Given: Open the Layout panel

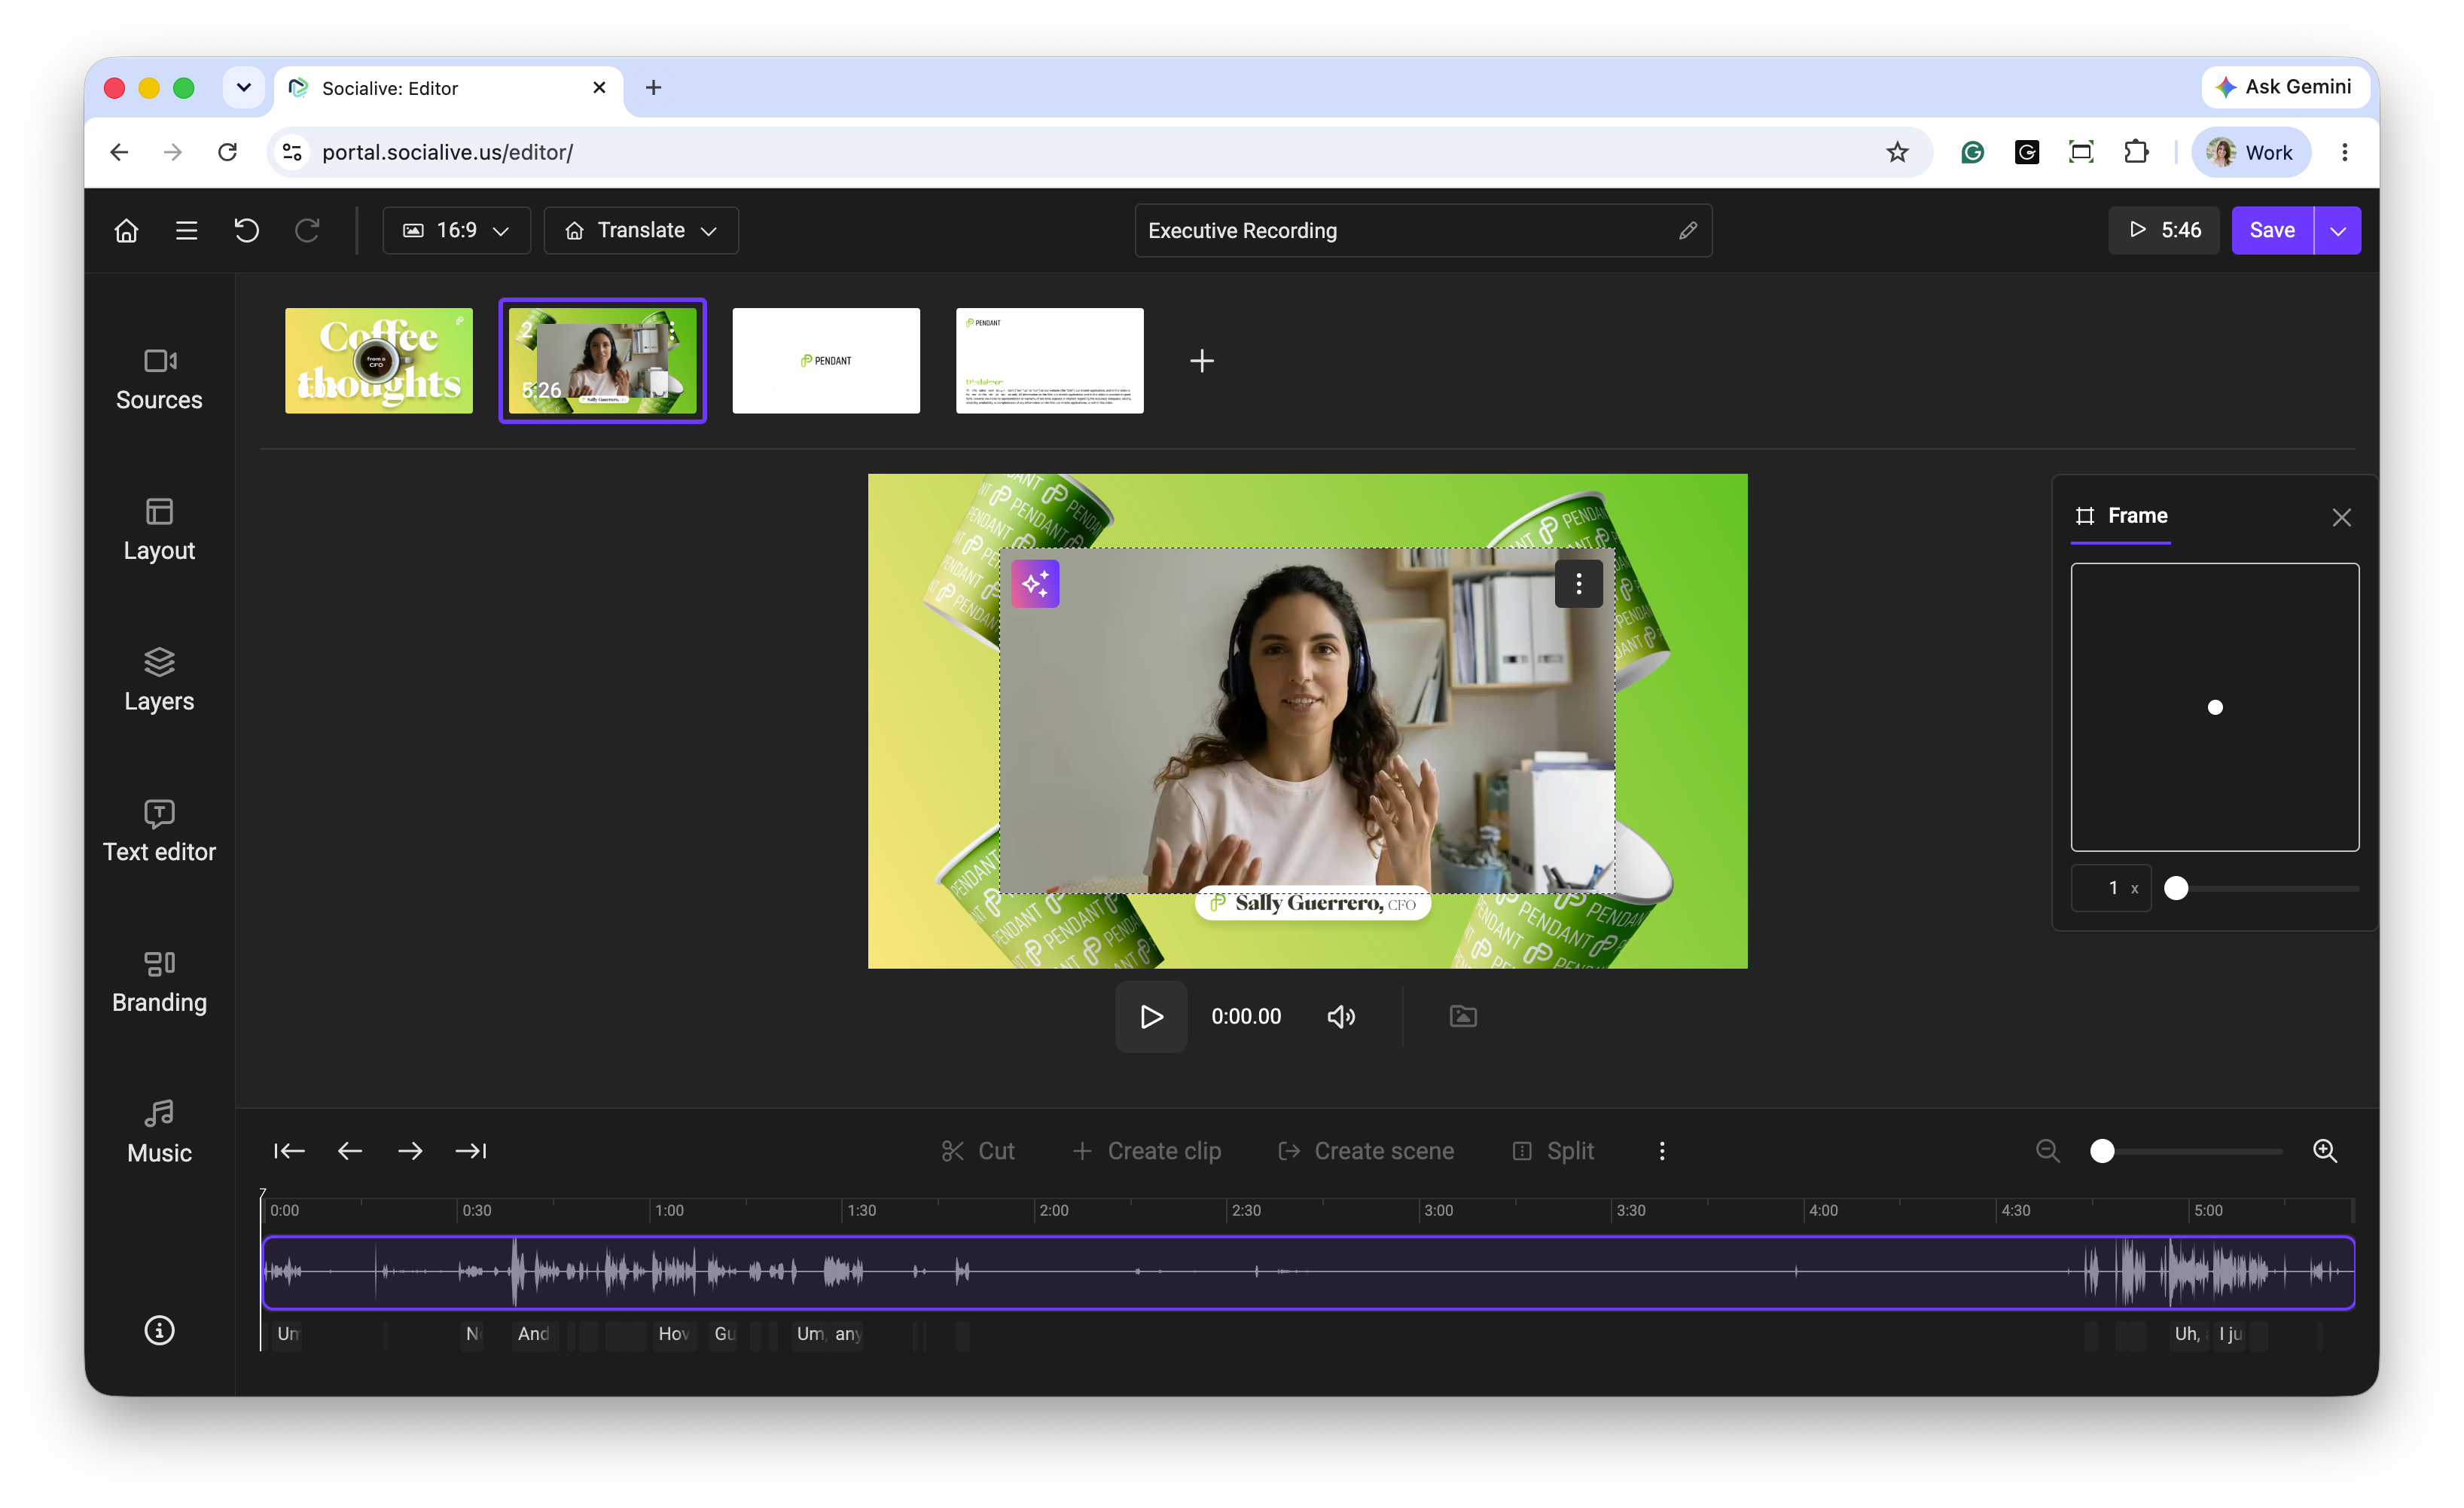Looking at the screenshot, I should [x=159, y=531].
